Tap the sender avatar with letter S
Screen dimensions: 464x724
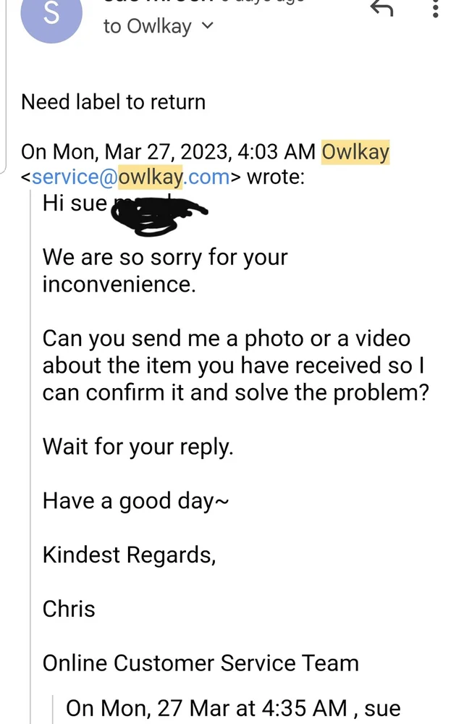click(x=52, y=16)
